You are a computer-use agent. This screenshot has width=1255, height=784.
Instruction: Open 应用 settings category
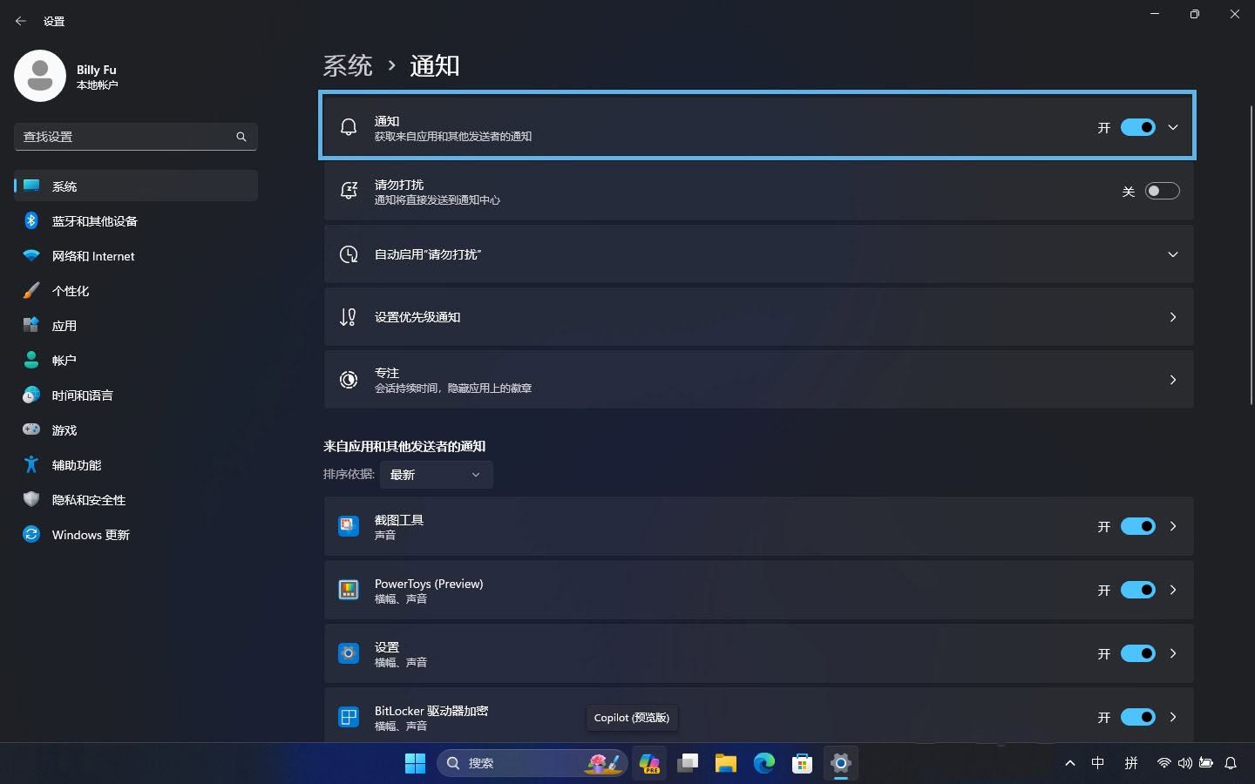pyautogui.click(x=136, y=326)
